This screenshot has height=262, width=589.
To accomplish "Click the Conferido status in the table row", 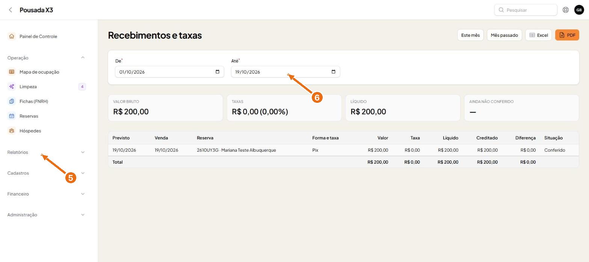I will (554, 150).
